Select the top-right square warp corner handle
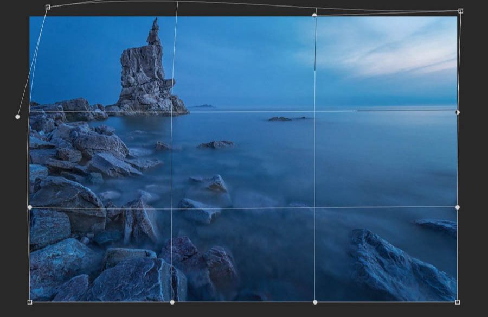The image size is (488, 317). click(460, 11)
